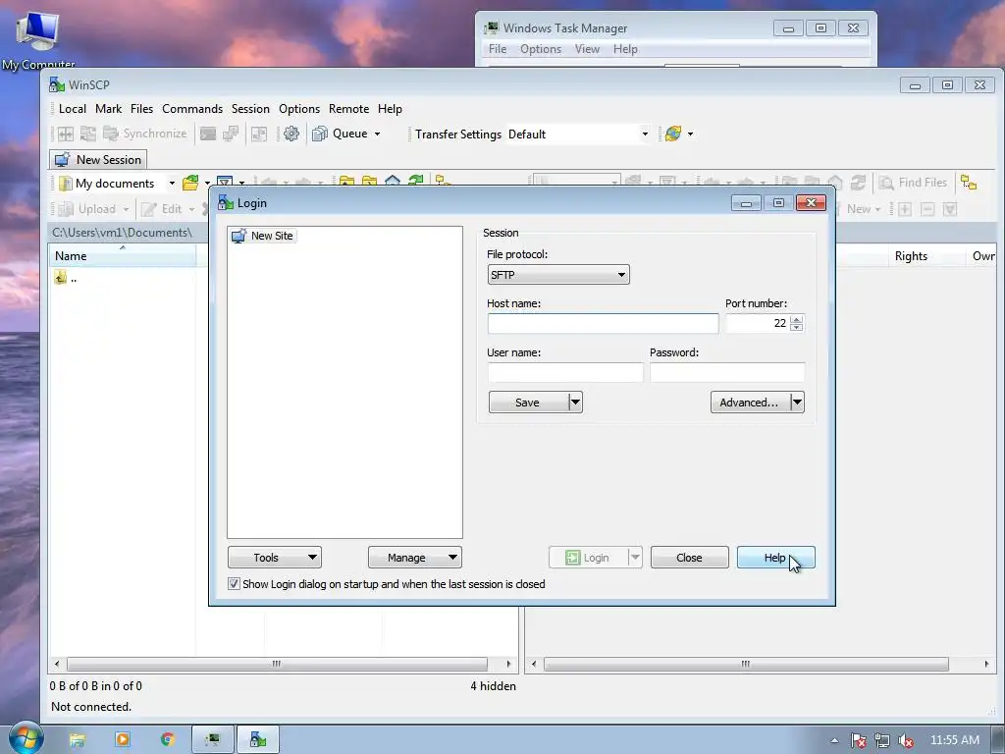Open the Session menu
The width and height of the screenshot is (1005, 754).
pos(250,109)
